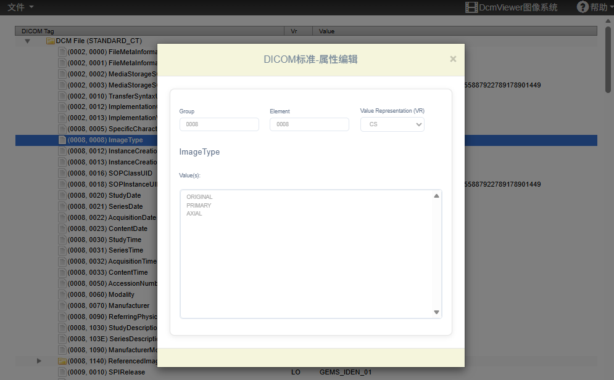Open the Value Representation CS dropdown

pyautogui.click(x=392, y=124)
